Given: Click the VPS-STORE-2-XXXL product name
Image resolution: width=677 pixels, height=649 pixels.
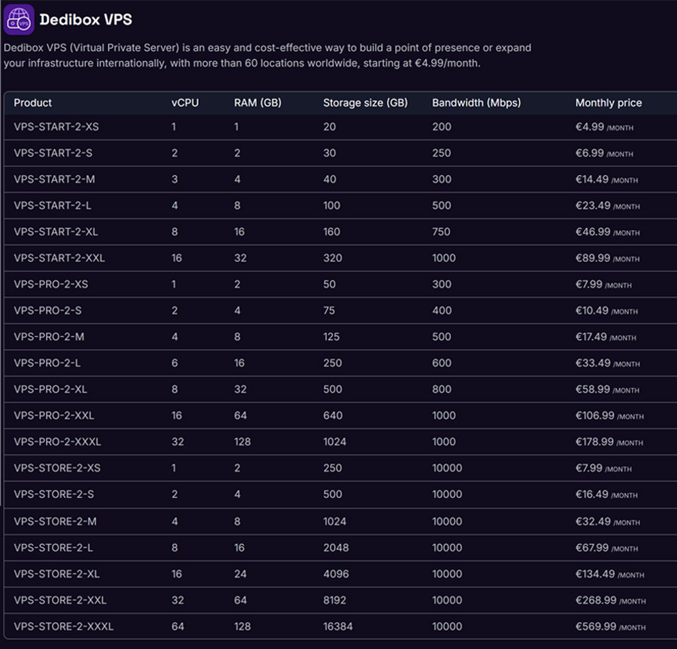Looking at the screenshot, I should pyautogui.click(x=63, y=626).
